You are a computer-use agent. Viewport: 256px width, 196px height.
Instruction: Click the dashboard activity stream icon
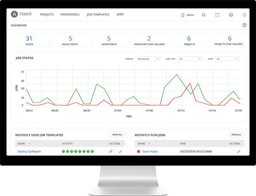pos(244,25)
